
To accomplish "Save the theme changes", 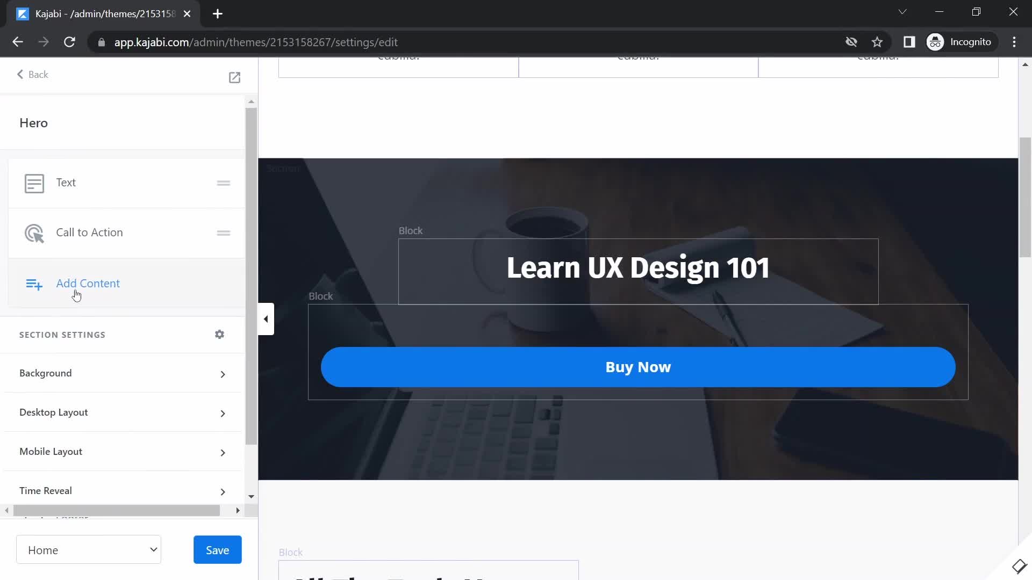I will [217, 549].
